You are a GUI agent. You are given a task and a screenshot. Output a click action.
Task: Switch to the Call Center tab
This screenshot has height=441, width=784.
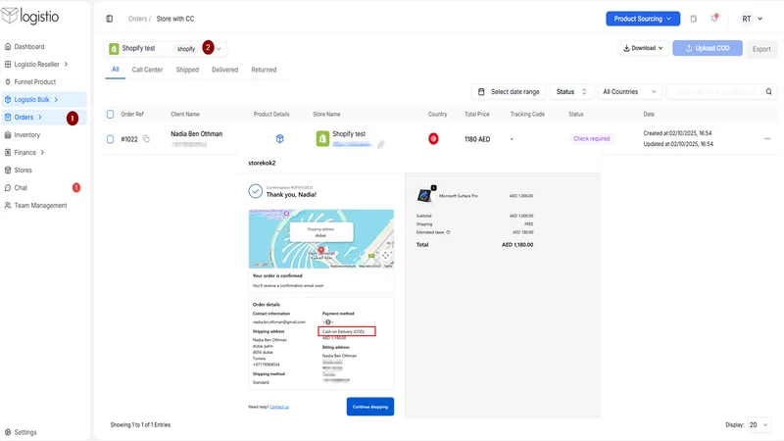[147, 70]
